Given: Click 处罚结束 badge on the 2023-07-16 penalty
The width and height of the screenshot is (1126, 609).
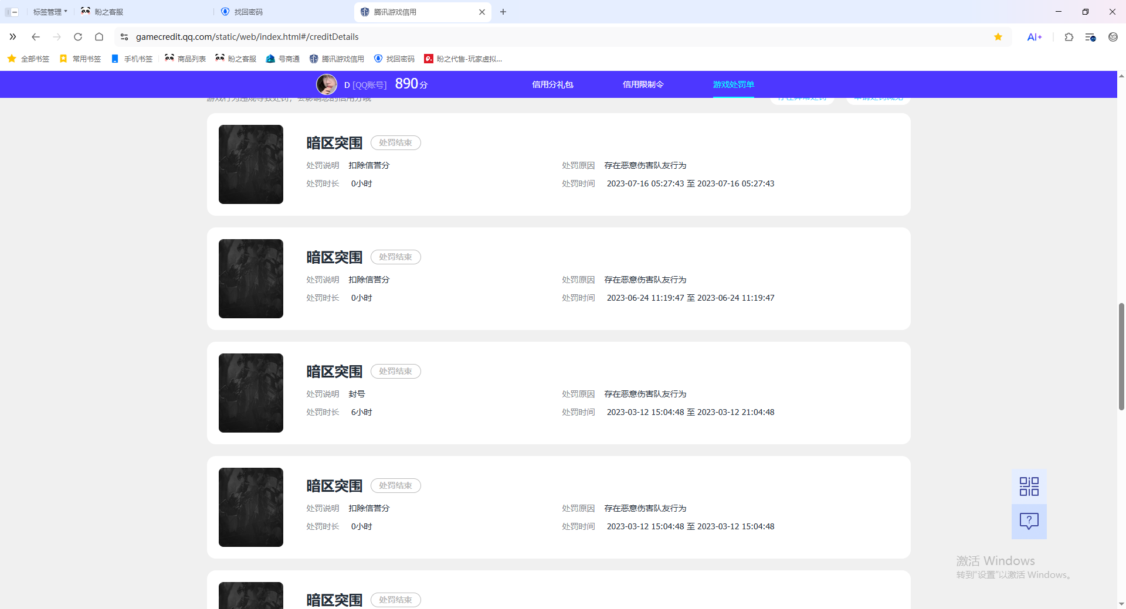Looking at the screenshot, I should [396, 142].
